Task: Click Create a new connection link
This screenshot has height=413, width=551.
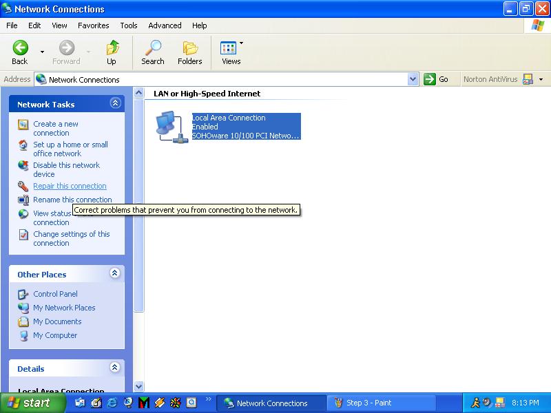Action: (x=56, y=129)
